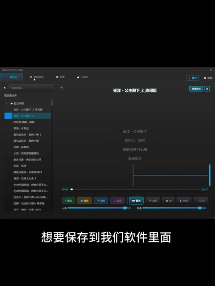This screenshot has width=215, height=286.
Task: Click the magnifier search icon
Action: [x=5, y=88]
